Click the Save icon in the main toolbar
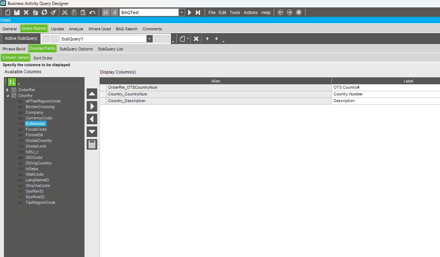This screenshot has height=257, width=440. (x=17, y=12)
